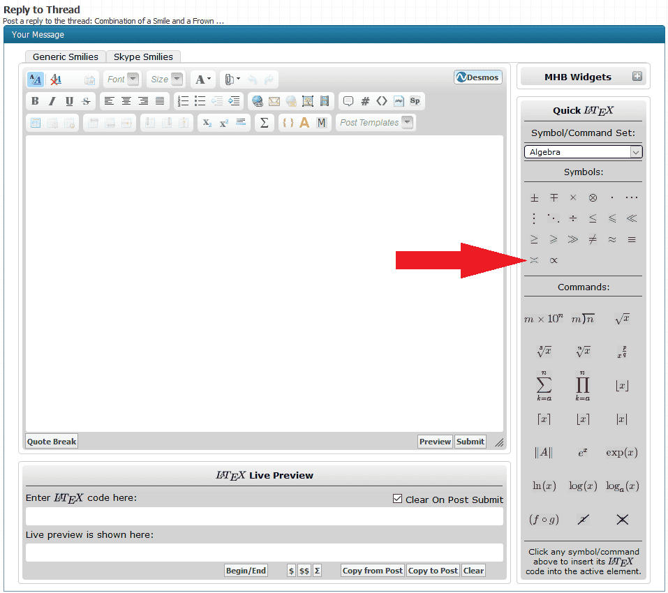Switch to the Skype Smilies tab
Viewport: 668px width, 593px height.
pos(143,57)
